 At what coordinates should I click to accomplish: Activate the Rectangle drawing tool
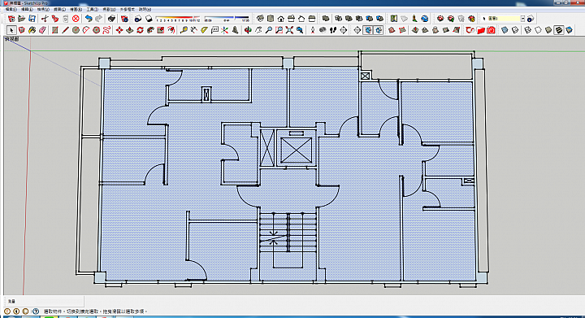(x=55, y=30)
